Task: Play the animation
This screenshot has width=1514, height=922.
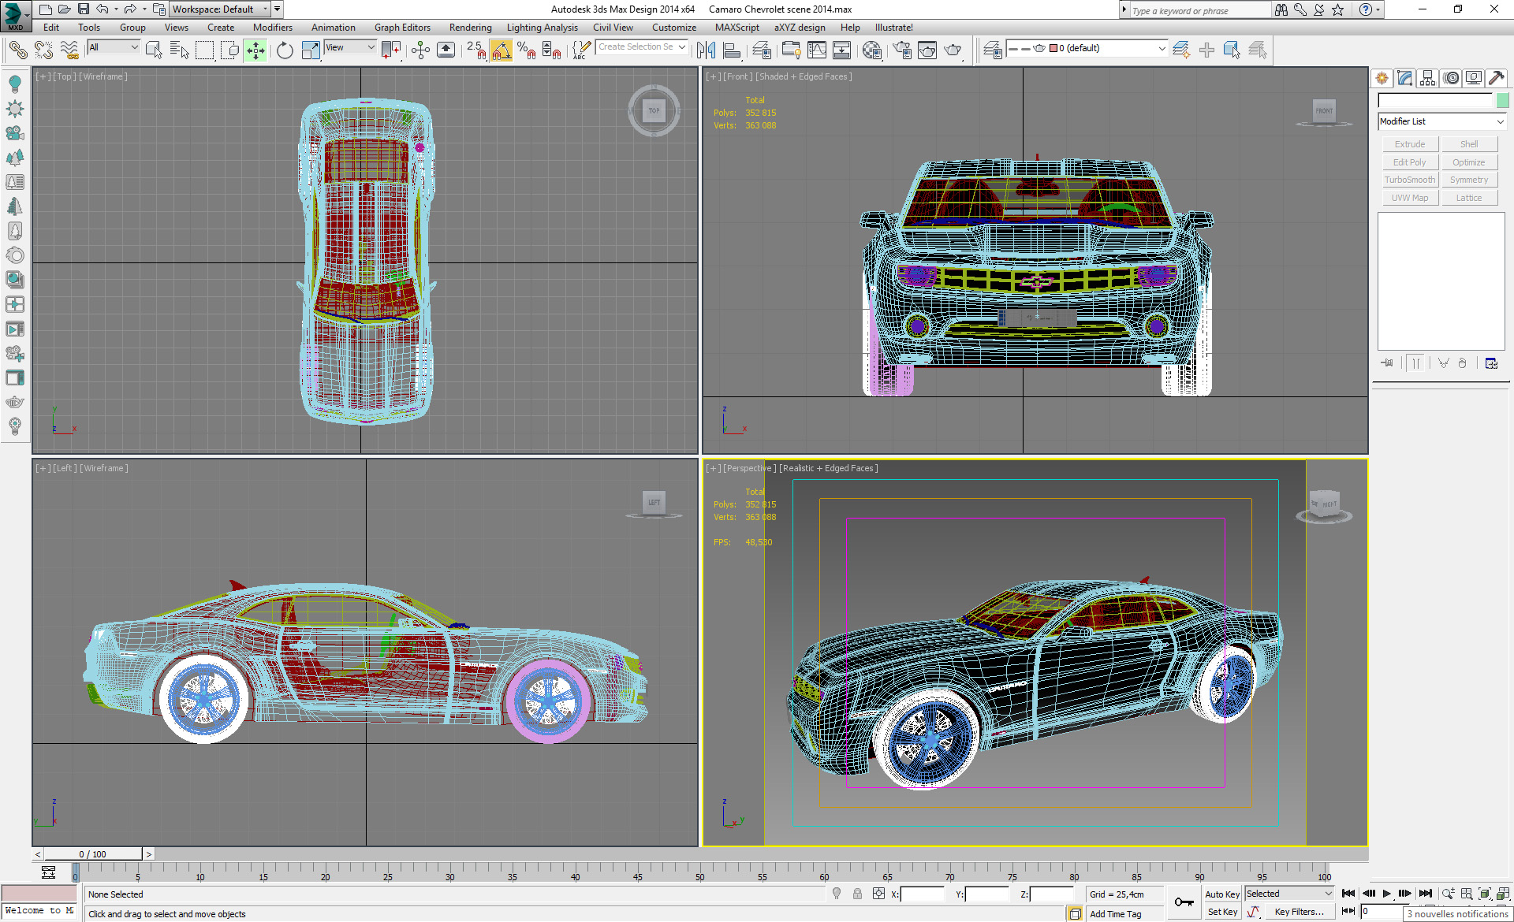Action: (x=1386, y=894)
